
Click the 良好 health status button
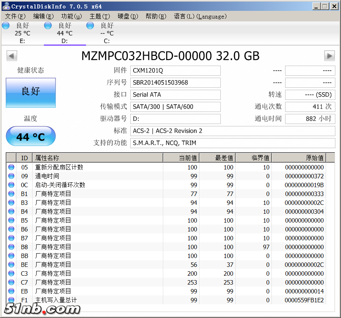31,93
